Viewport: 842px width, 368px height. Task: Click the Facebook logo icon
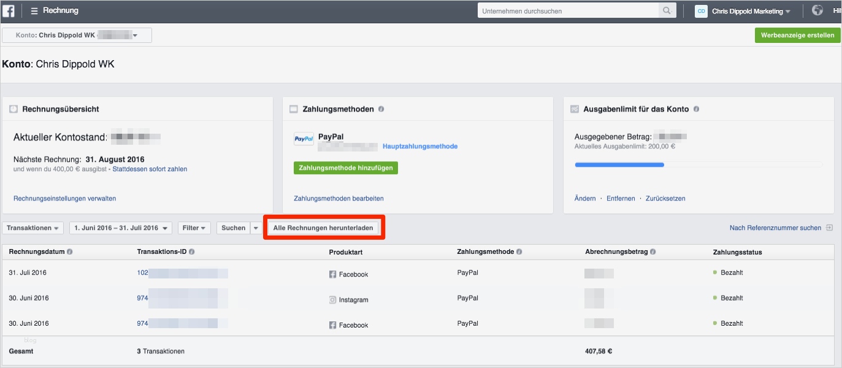click(9, 11)
